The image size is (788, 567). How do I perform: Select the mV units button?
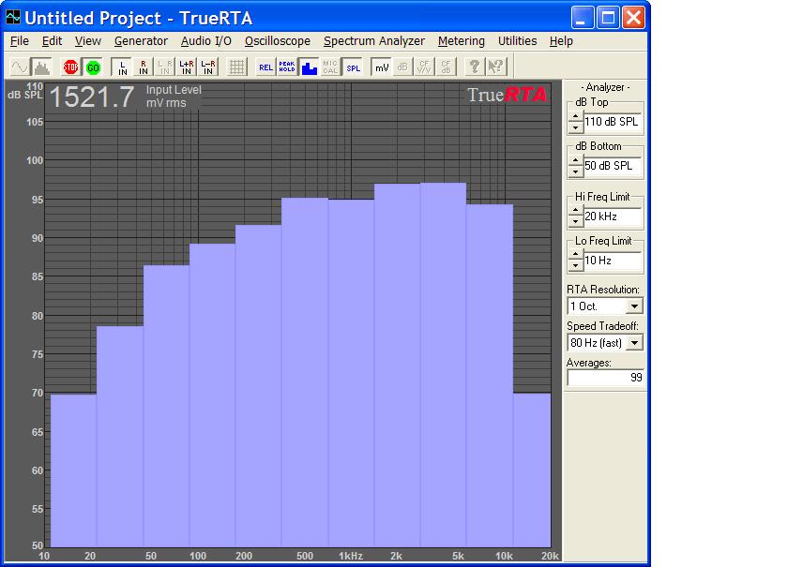pyautogui.click(x=382, y=67)
